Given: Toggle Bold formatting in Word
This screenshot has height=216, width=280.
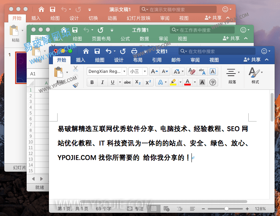Looking at the screenshot, I should [92, 82].
